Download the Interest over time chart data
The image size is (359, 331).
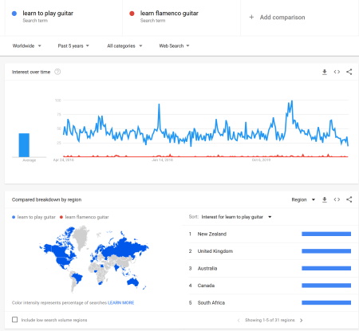[x=325, y=72]
